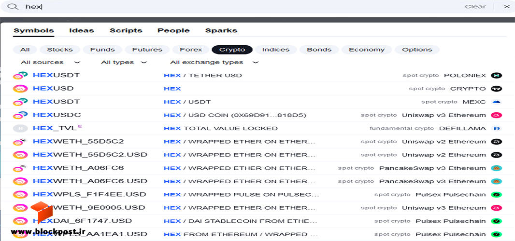Click Pulsex logo on HEXWPLS_F1F4EE.USD row
Screen dimensions: 515x241
pyautogui.click(x=497, y=194)
